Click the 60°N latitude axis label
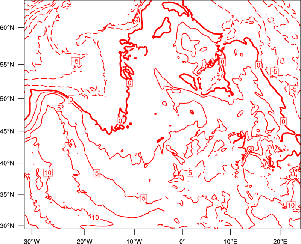The image size is (301, 244). click(7, 28)
